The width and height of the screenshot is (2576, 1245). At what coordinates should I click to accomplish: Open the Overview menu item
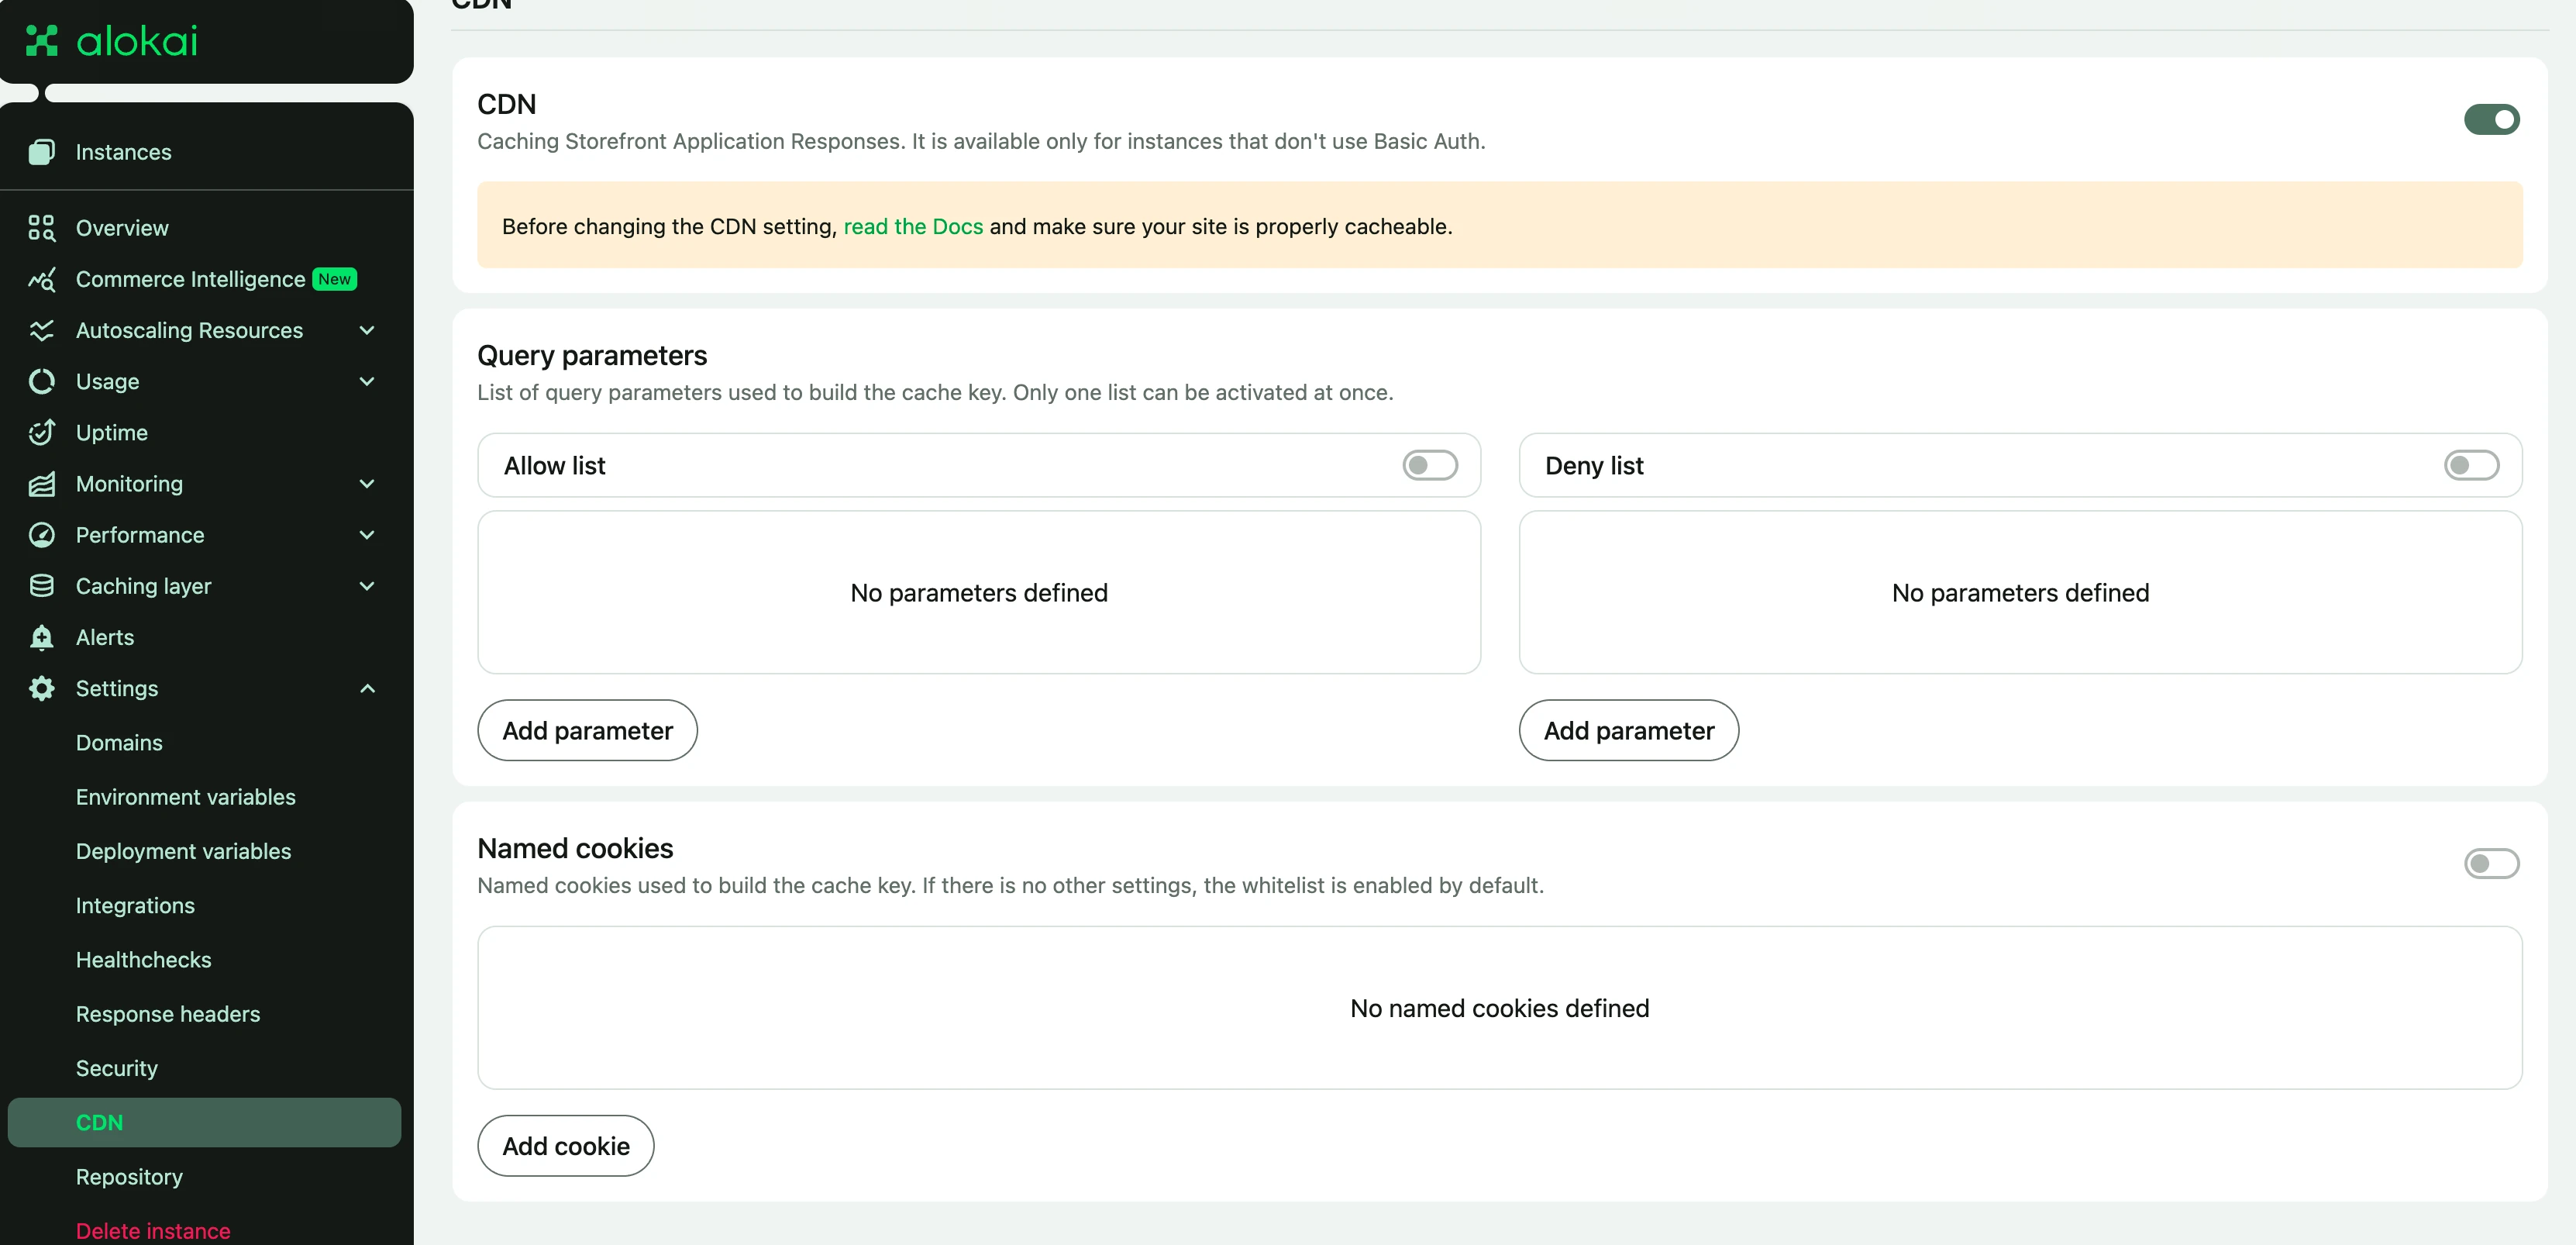point(122,228)
